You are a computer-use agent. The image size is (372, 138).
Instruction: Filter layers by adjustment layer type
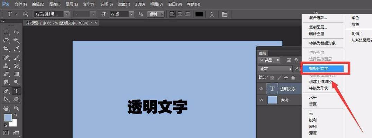296,60
